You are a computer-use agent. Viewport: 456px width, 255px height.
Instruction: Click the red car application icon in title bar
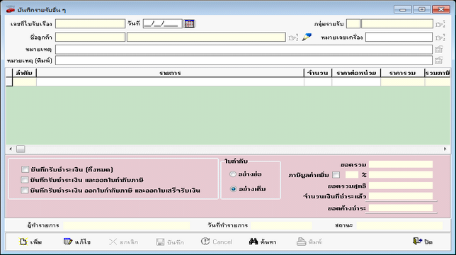click(11, 10)
